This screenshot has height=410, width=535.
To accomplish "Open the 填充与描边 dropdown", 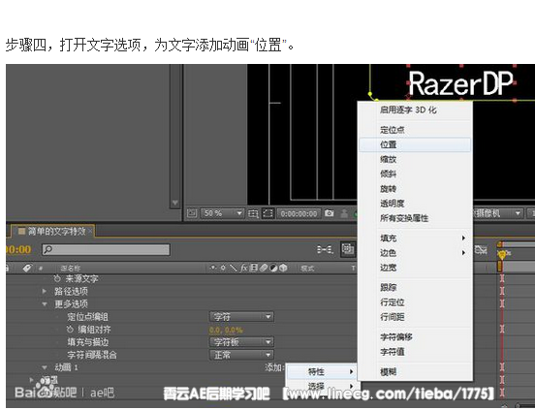I will [241, 342].
